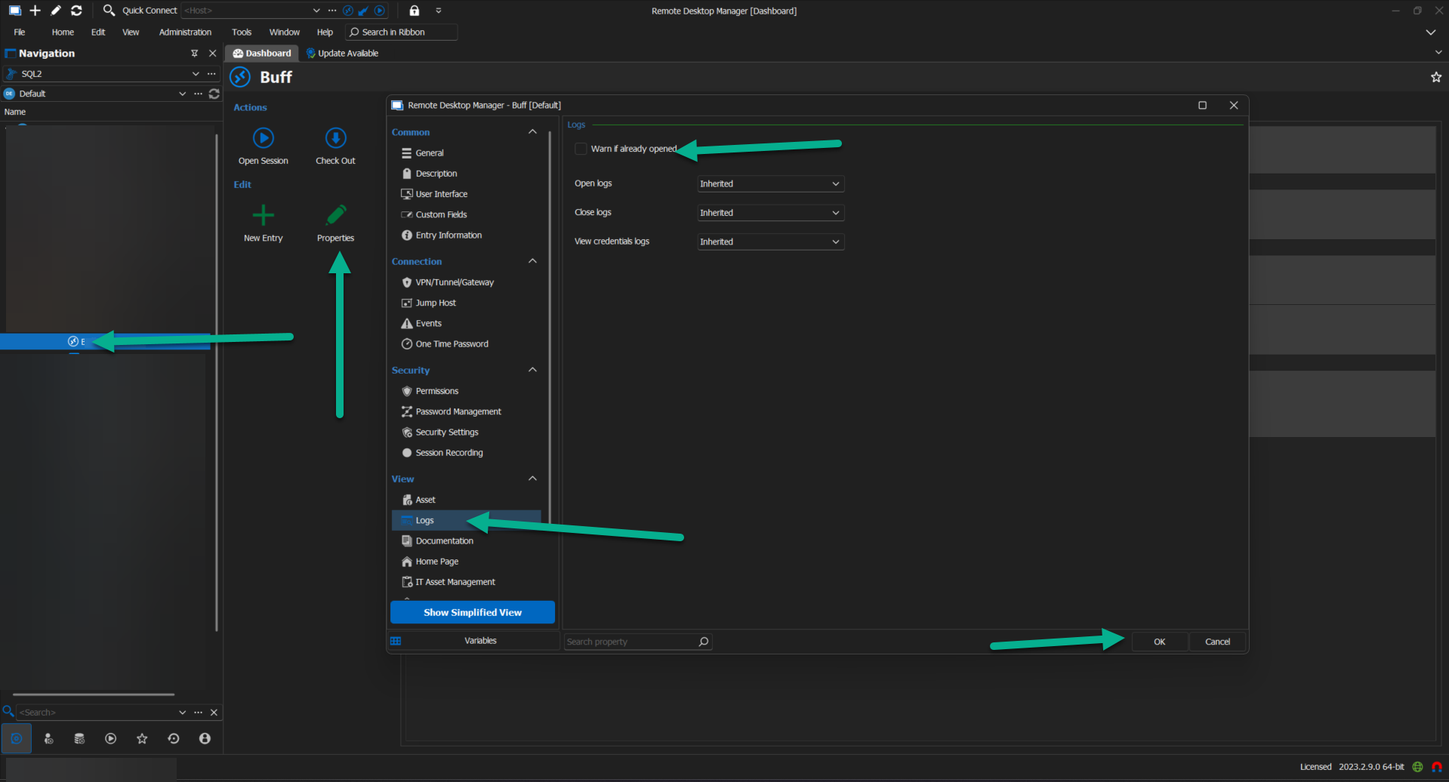Open the account profile icon in bottom bar
Viewport: 1449px width, 782px height.
point(205,739)
